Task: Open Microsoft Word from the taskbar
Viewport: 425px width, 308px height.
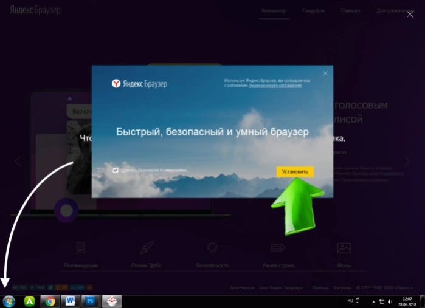Action: tap(70, 301)
